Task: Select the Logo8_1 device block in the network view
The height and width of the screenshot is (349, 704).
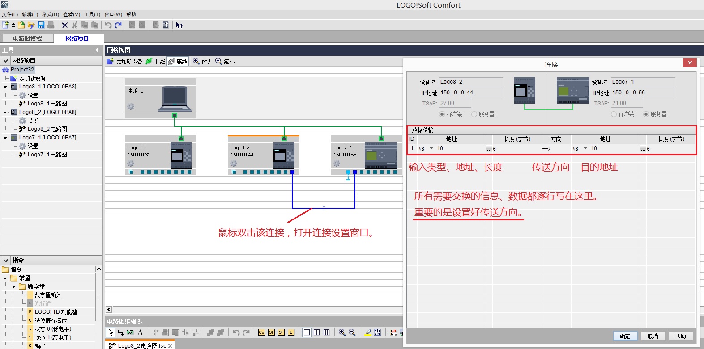Action: click(x=161, y=155)
